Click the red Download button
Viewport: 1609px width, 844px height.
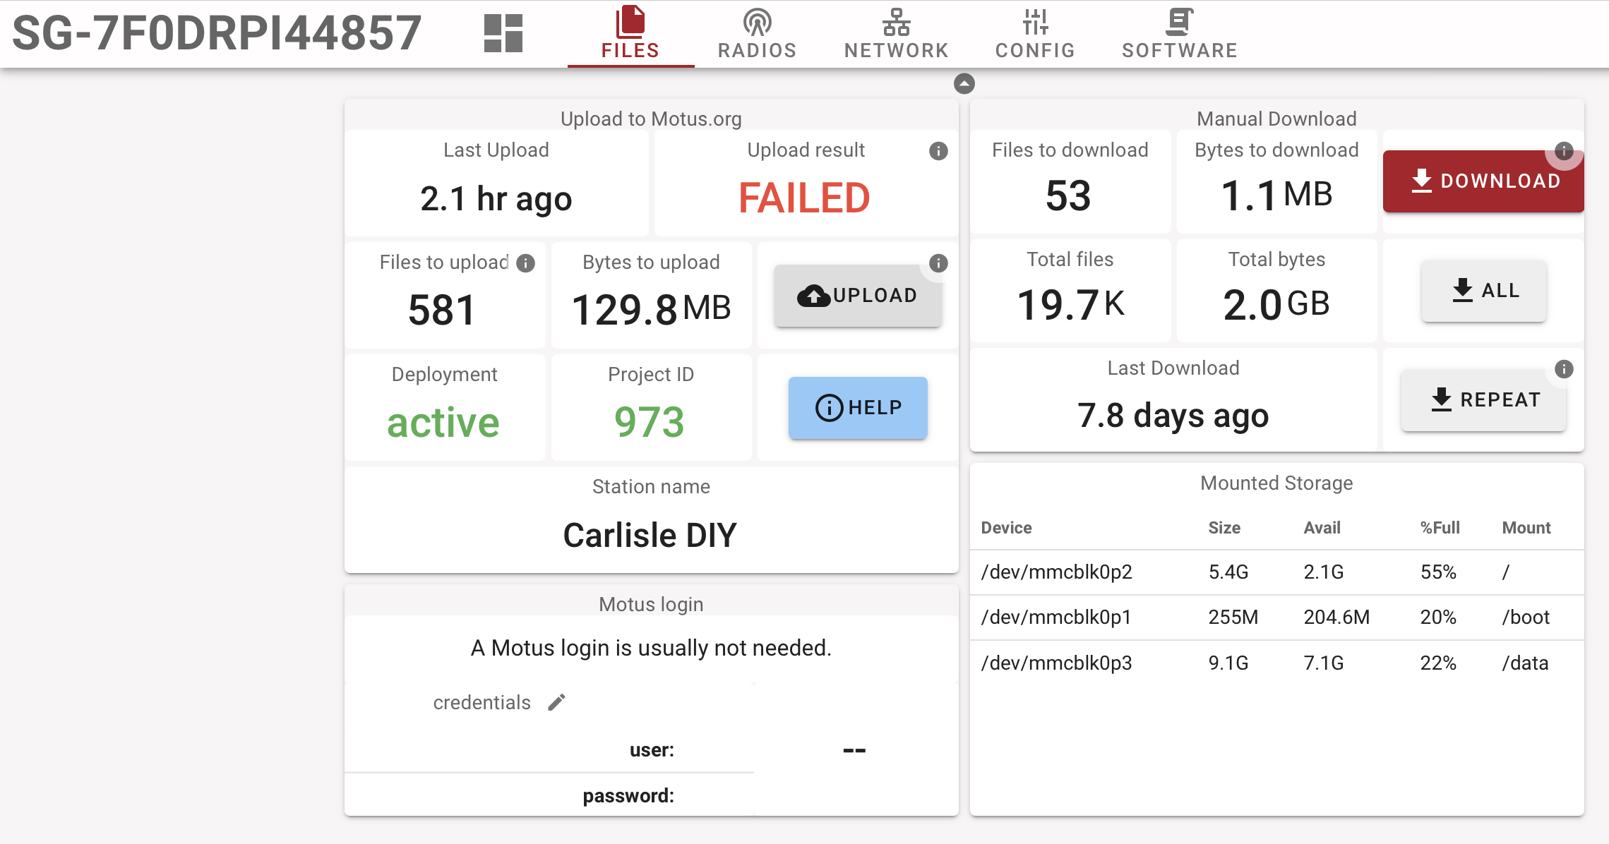click(1483, 181)
